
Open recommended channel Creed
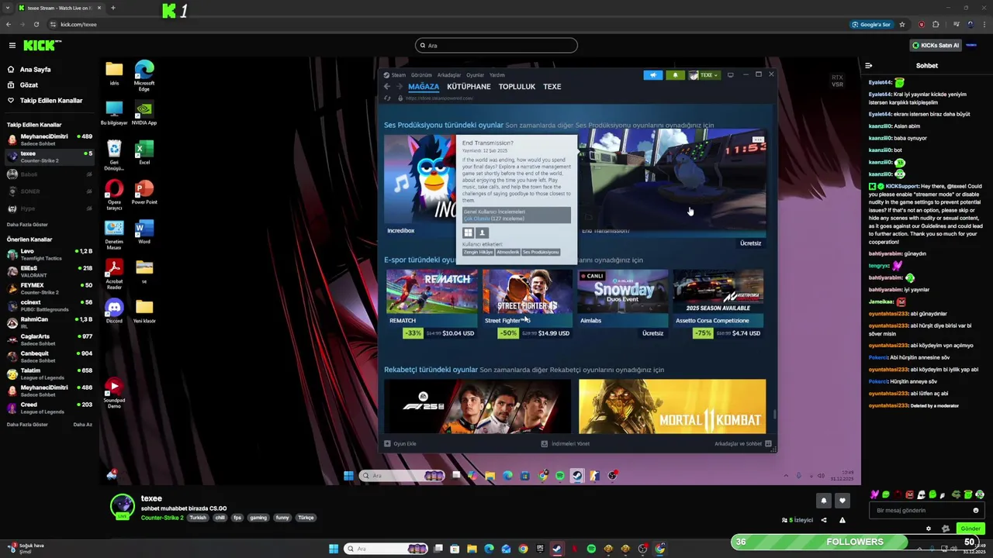point(50,408)
